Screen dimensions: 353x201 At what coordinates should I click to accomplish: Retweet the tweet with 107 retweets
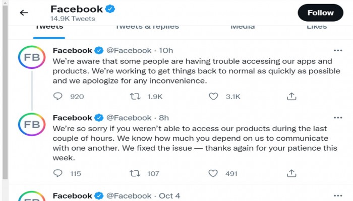tap(135, 173)
